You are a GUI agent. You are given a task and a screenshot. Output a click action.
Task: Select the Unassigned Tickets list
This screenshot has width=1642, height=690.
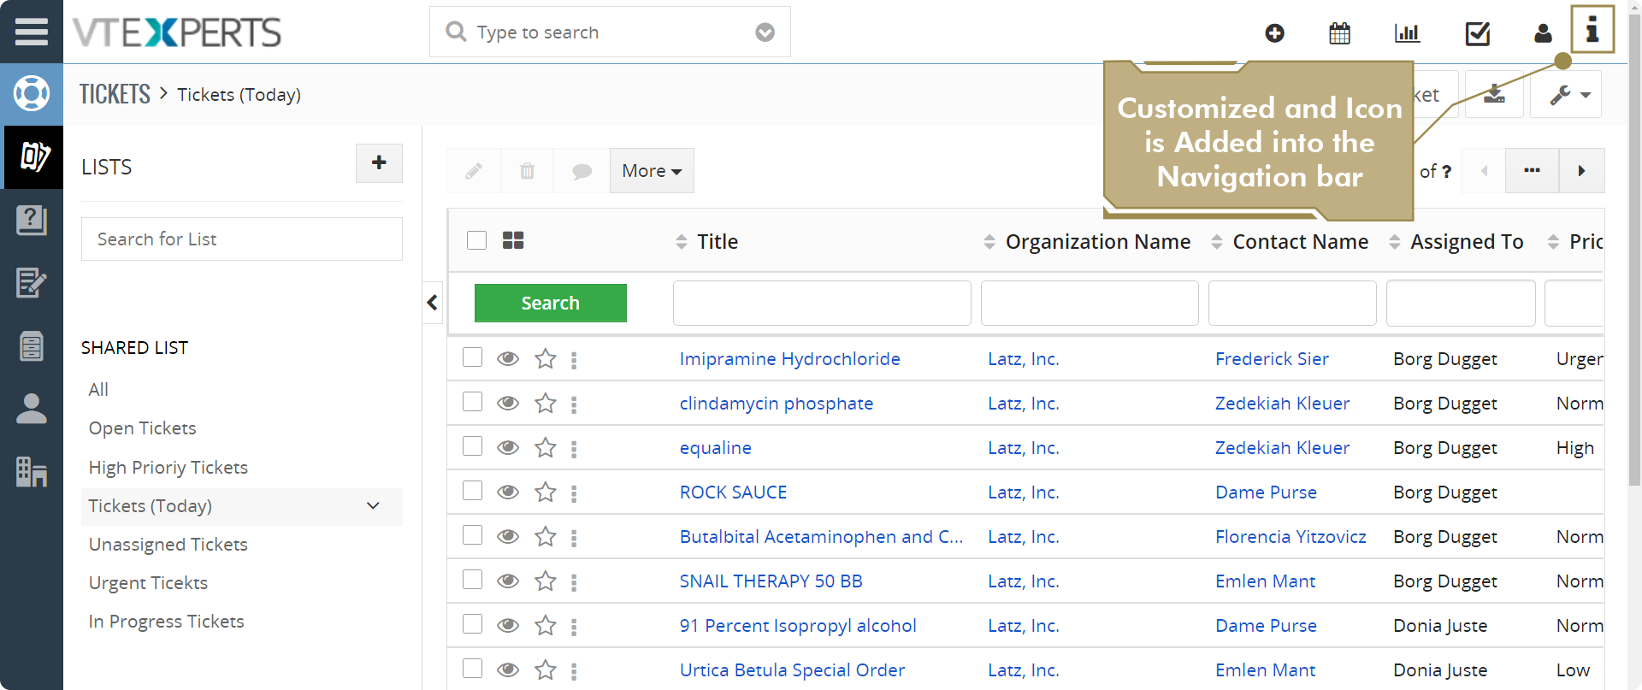tap(168, 545)
